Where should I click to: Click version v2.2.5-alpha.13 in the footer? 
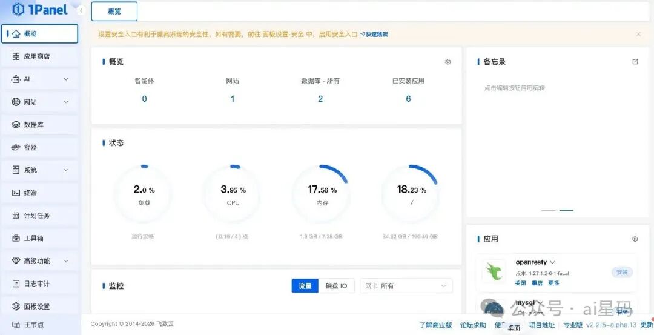pos(612,325)
